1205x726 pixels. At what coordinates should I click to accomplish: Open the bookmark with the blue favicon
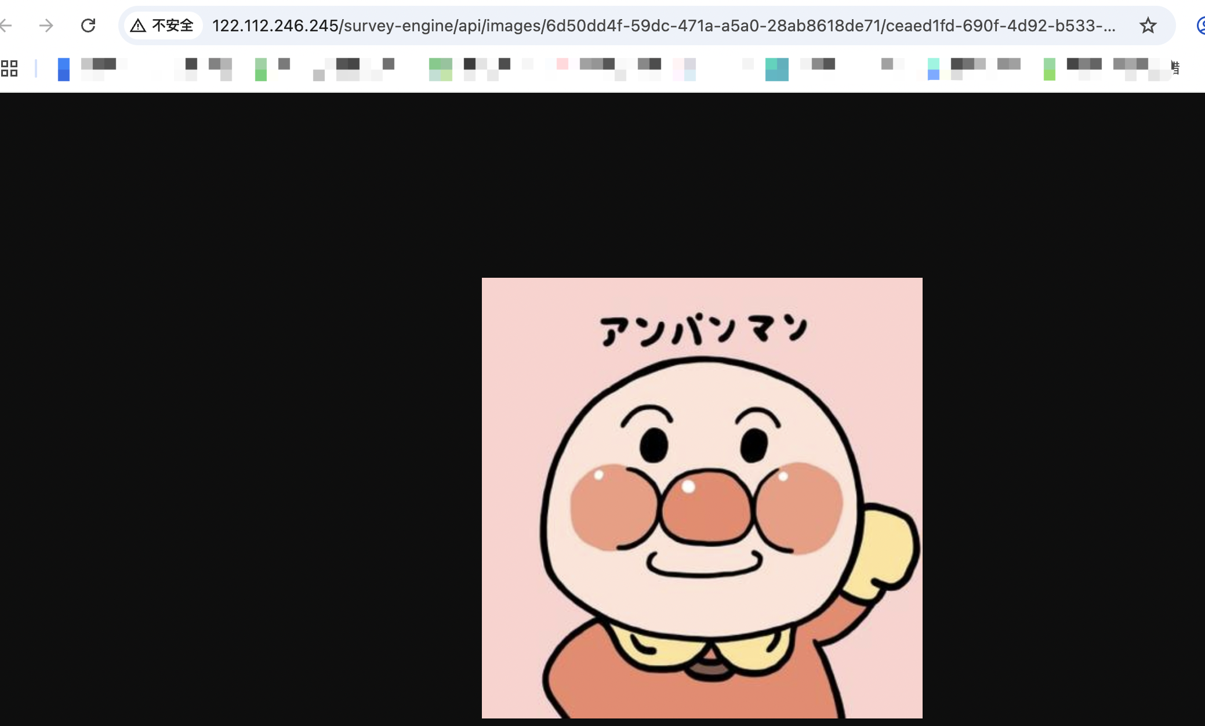64,69
